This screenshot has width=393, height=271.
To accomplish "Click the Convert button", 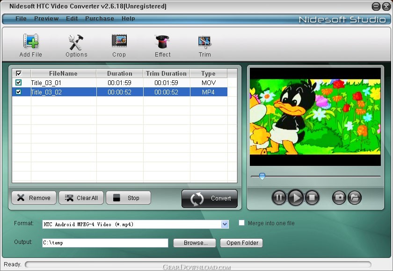I will tap(210, 198).
